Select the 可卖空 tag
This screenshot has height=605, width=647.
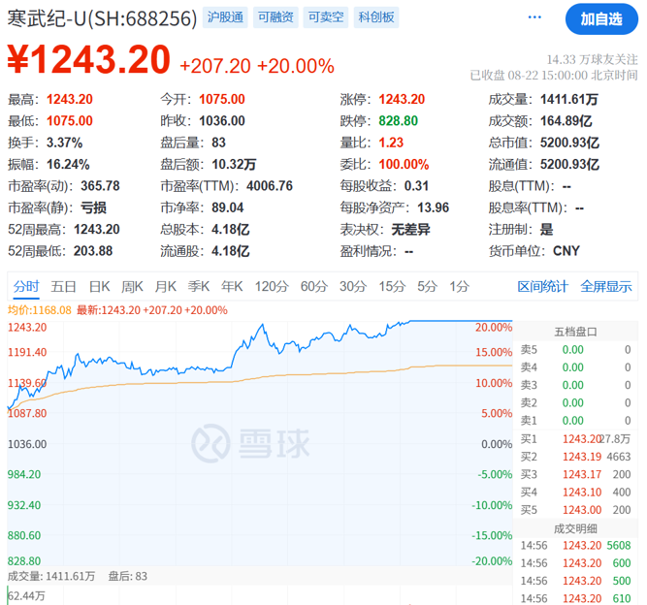coord(326,17)
